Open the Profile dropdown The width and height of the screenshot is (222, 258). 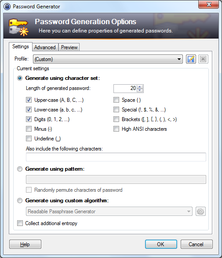pos(108,59)
